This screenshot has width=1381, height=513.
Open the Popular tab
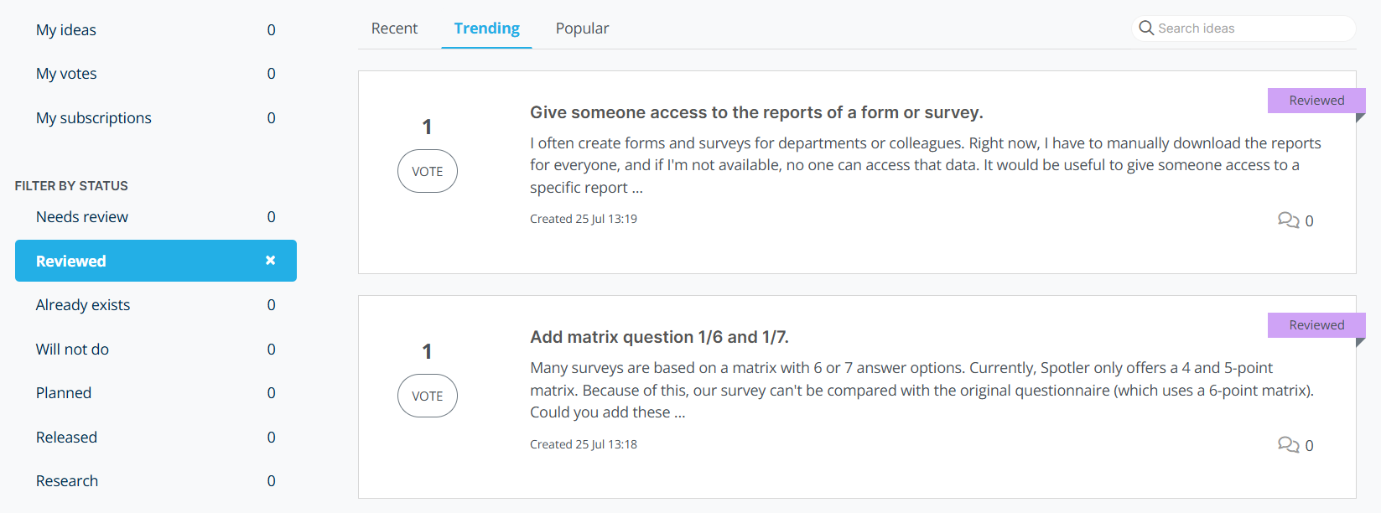[582, 28]
